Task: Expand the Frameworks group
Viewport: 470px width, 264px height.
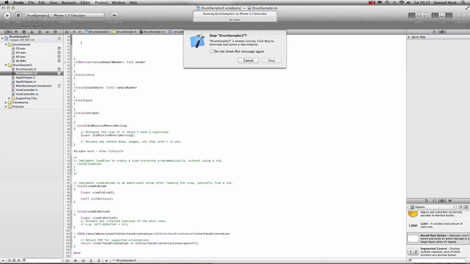Action: 6,102
